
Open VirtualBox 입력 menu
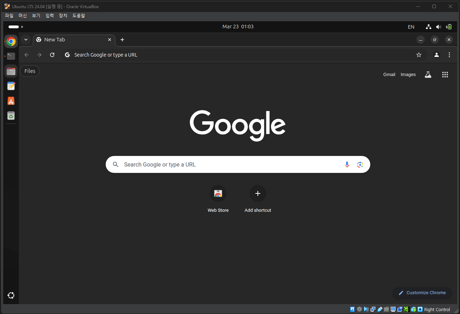50,16
